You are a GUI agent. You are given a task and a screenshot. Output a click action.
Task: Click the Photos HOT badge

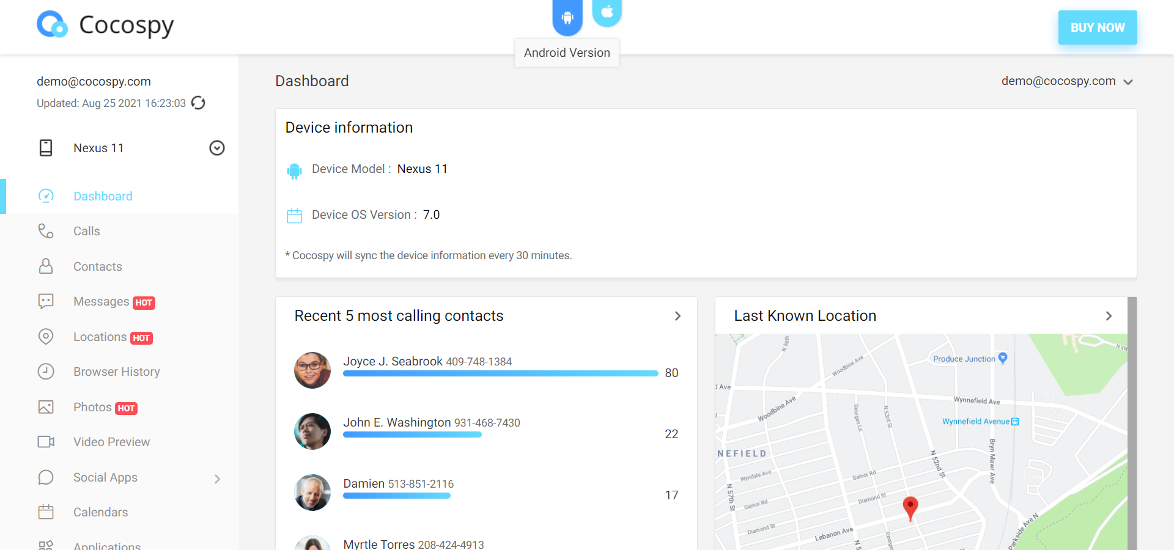point(126,408)
